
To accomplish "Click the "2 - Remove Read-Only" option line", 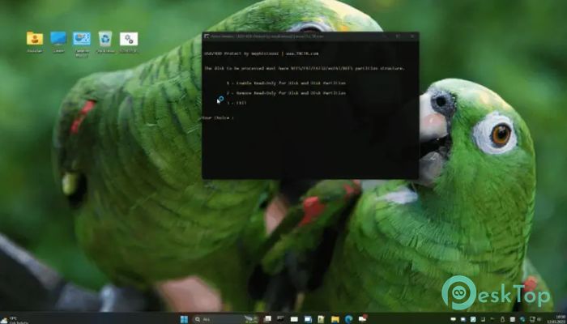I will [286, 93].
